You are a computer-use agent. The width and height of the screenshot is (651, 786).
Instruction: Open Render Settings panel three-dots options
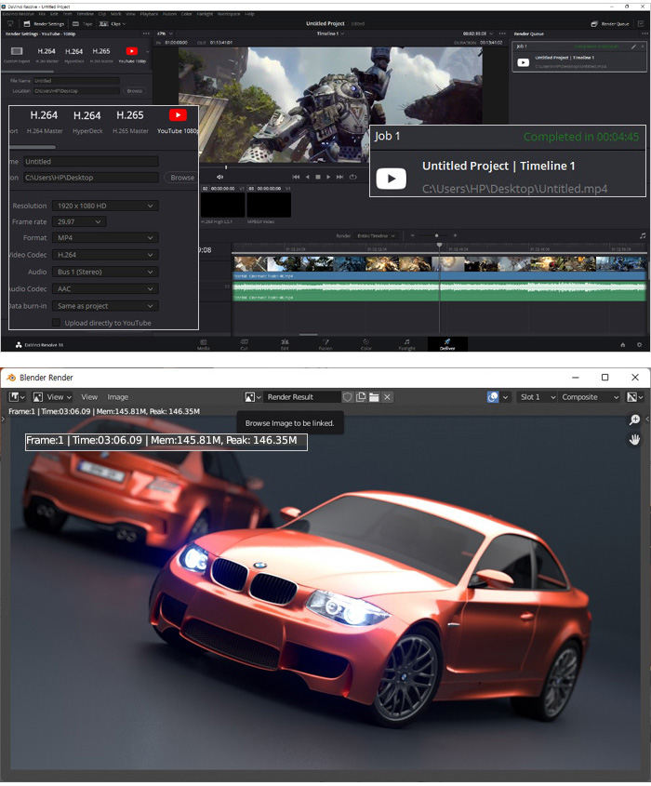146,33
